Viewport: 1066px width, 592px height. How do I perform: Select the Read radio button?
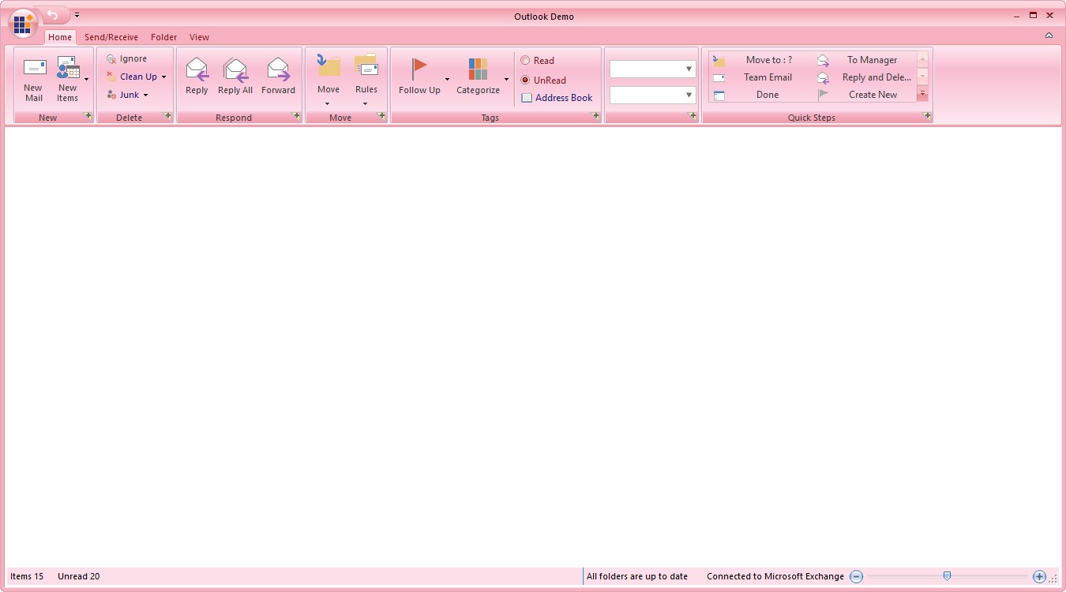(537, 61)
